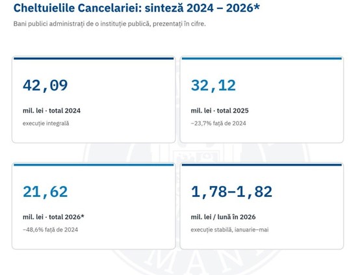Click the 32,12 figure

pos(213,86)
